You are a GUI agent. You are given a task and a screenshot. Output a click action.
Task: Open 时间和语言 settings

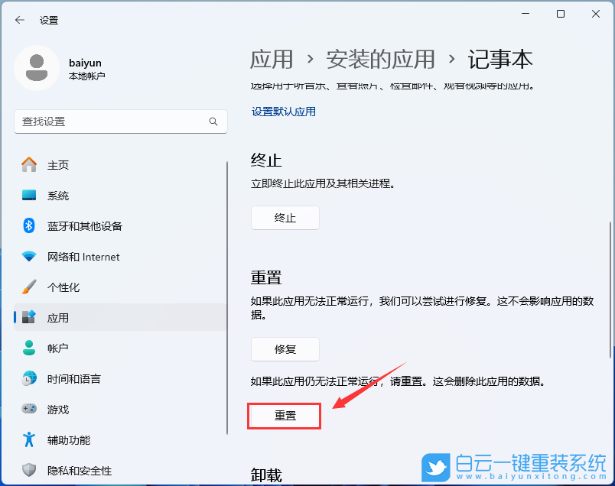pyautogui.click(x=73, y=379)
